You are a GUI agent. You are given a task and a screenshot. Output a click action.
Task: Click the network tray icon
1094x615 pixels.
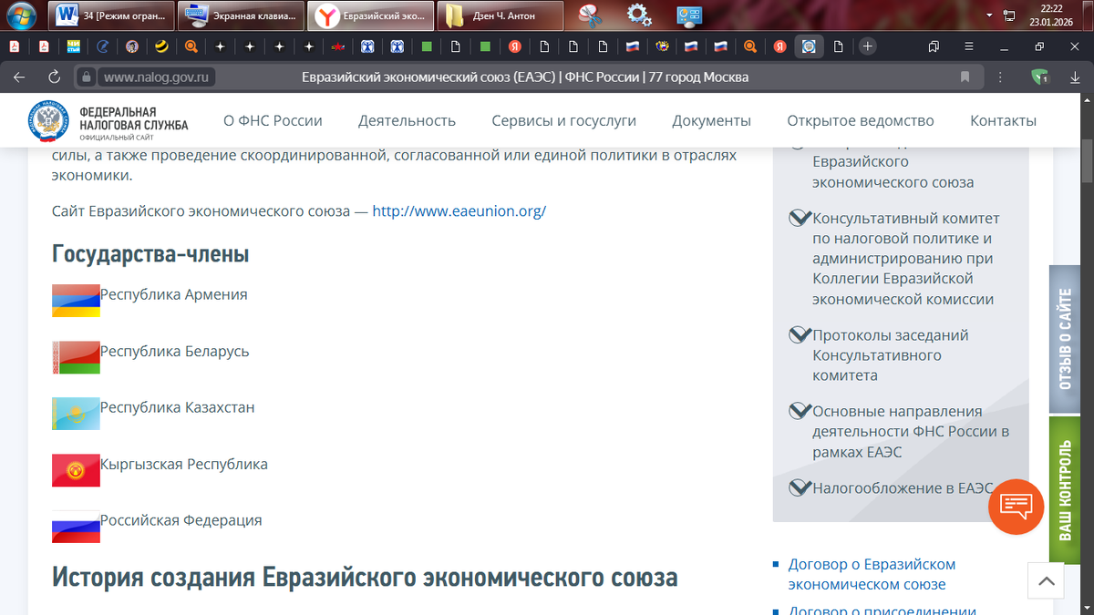(x=1009, y=15)
